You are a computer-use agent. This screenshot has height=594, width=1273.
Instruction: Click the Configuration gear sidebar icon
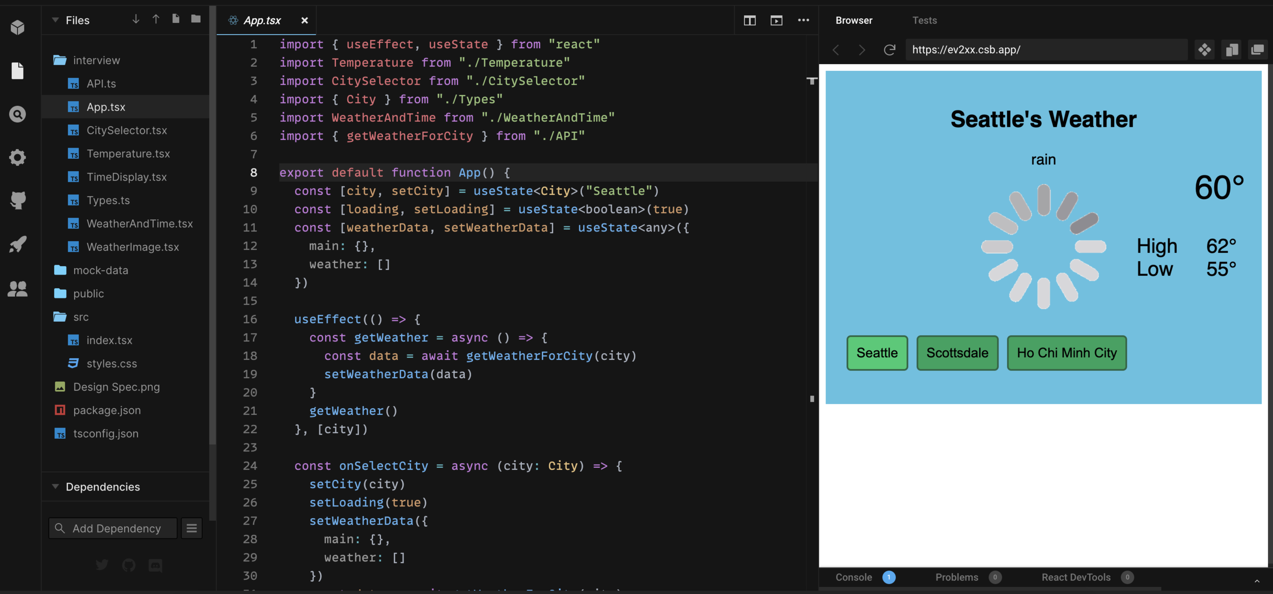point(17,157)
